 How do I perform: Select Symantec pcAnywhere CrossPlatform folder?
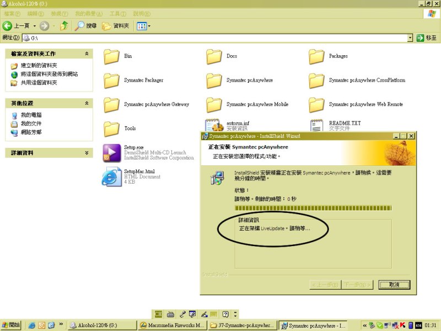coord(357,81)
